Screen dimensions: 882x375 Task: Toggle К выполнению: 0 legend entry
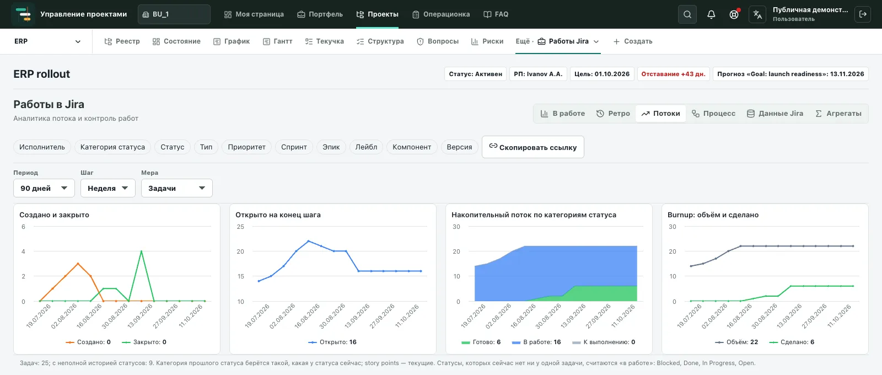(x=604, y=342)
